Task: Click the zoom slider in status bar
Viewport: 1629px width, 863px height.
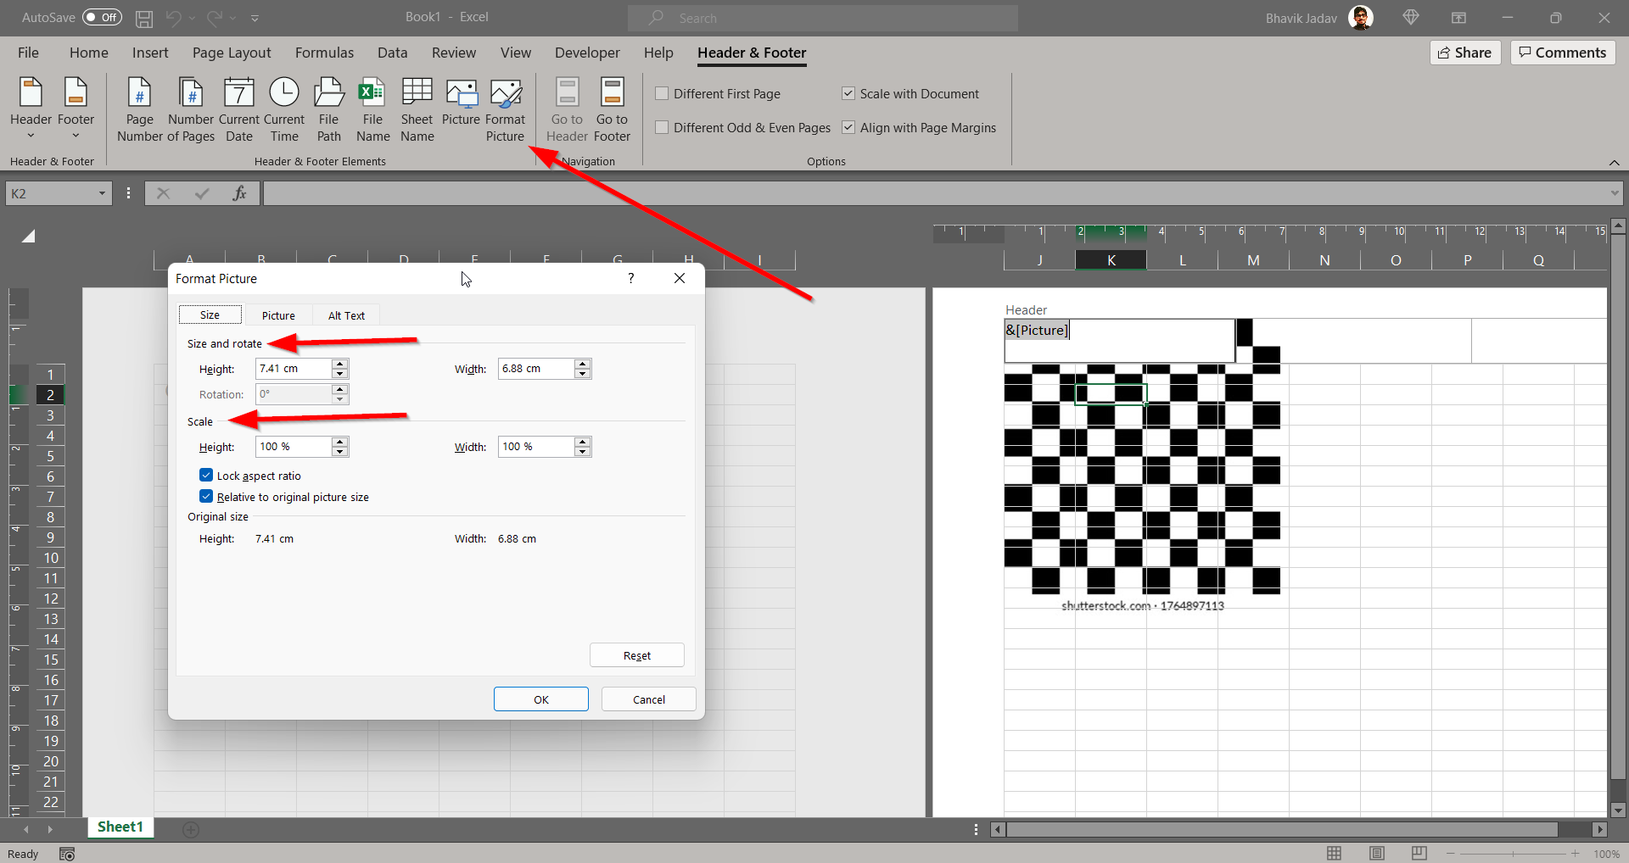Action: [x=1513, y=854]
